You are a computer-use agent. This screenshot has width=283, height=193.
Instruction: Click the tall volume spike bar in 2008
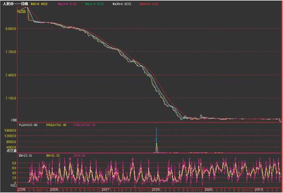[x=157, y=140]
